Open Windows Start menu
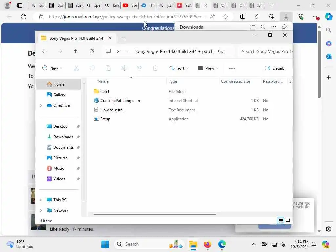 105,244
